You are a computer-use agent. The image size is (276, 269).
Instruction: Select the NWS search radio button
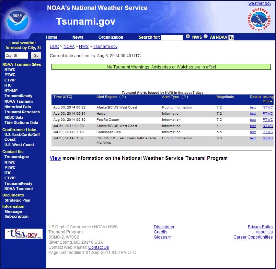click(188, 36)
